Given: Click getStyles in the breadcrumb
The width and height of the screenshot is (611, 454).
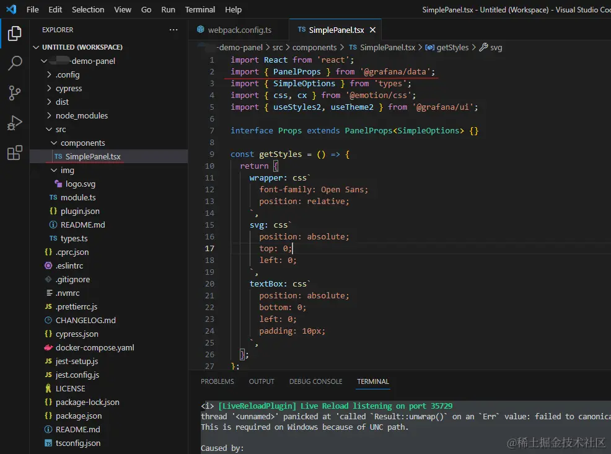Looking at the screenshot, I should [x=452, y=47].
